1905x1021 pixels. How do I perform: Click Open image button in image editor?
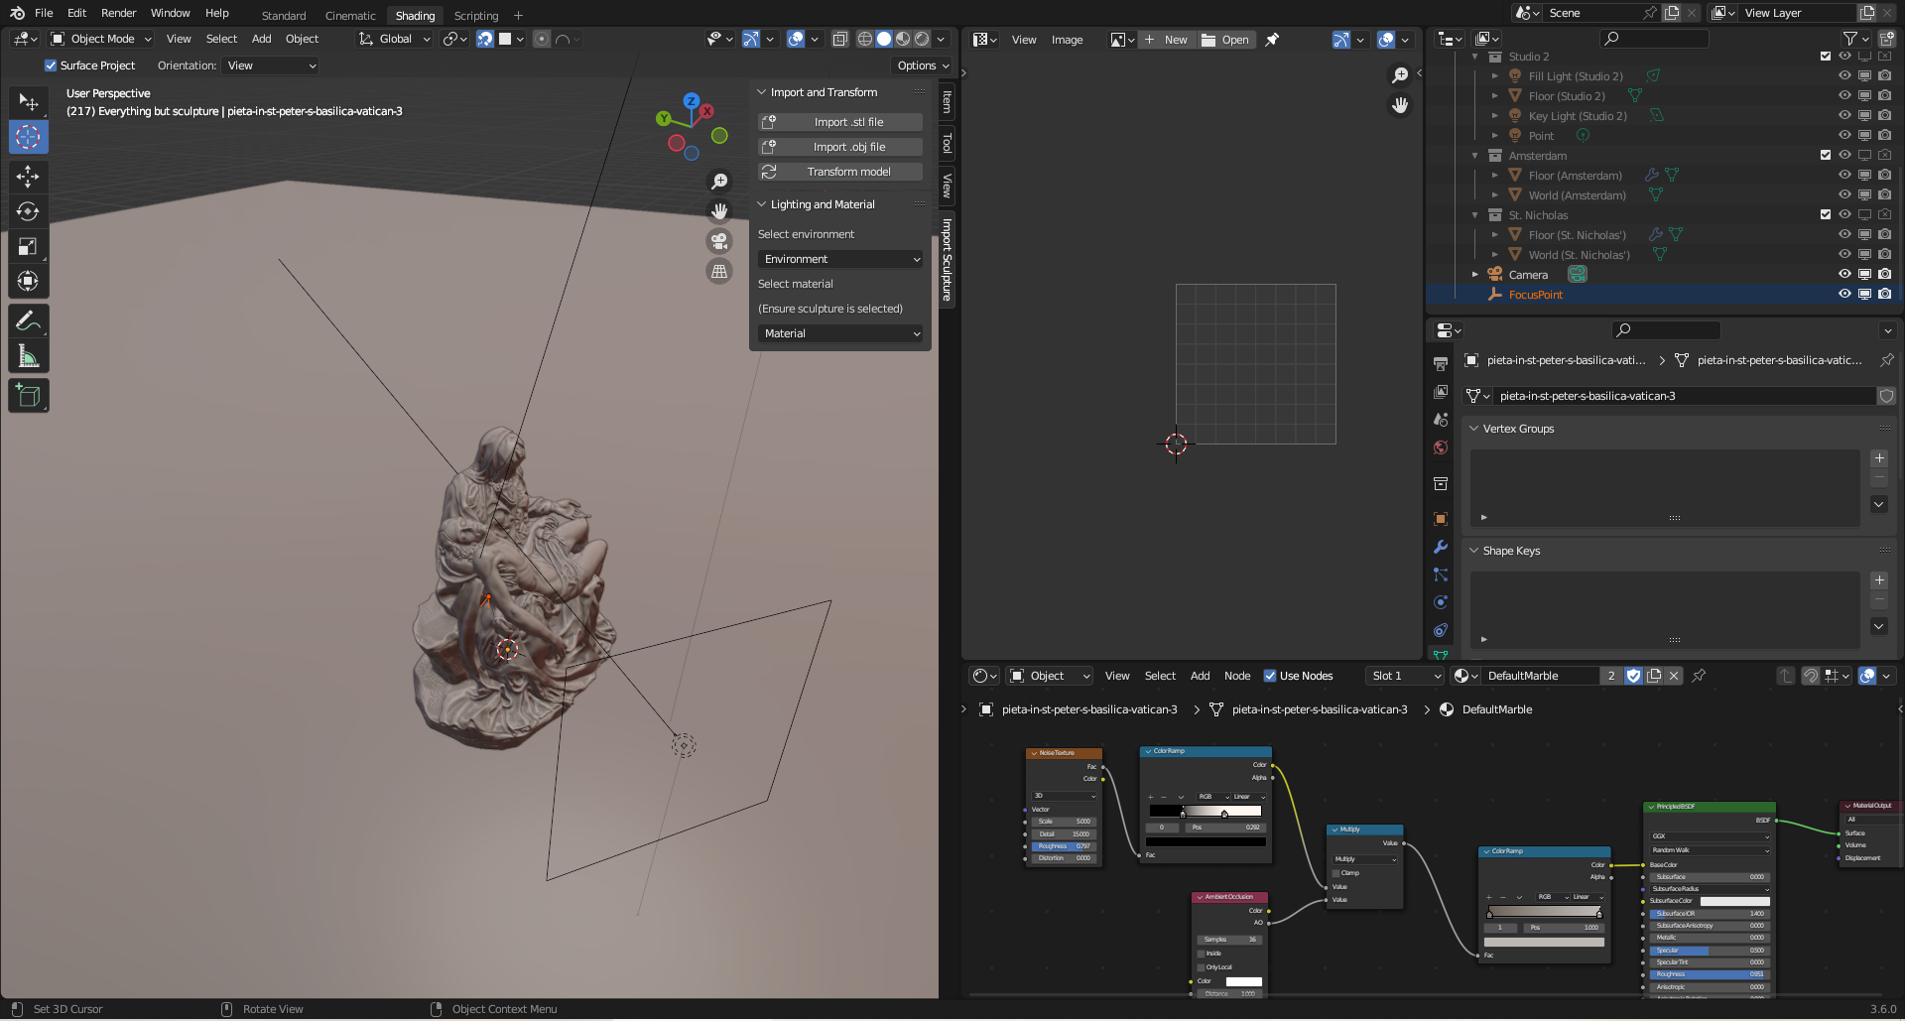tap(1226, 40)
